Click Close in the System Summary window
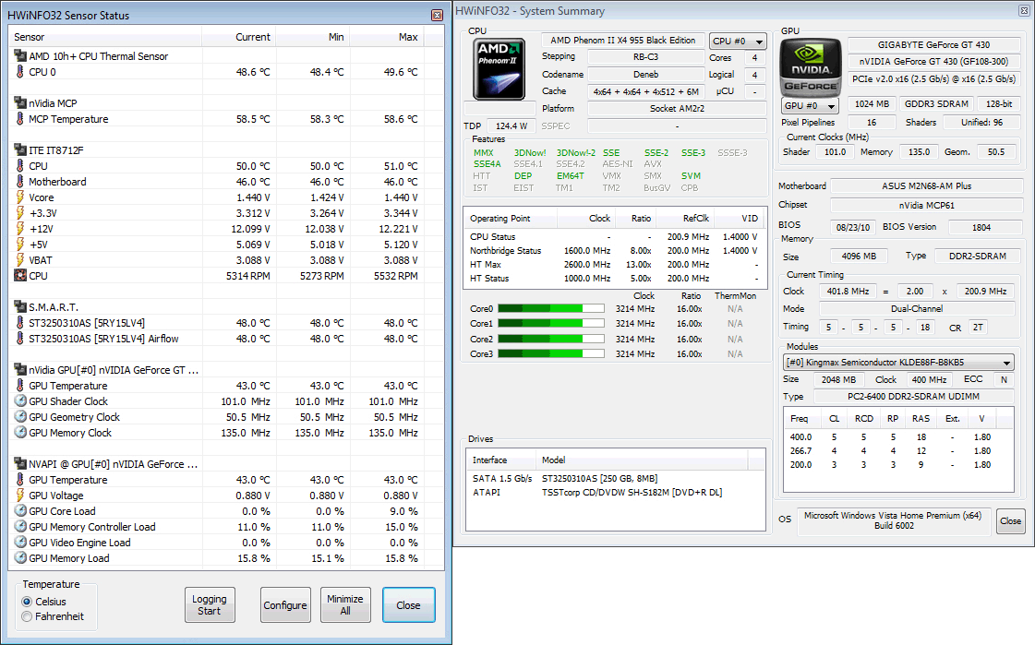 1011,521
